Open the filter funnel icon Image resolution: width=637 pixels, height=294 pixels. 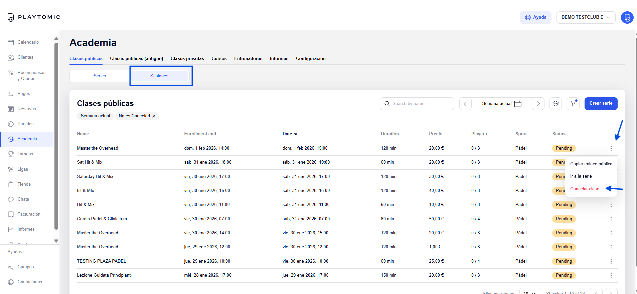tap(573, 104)
